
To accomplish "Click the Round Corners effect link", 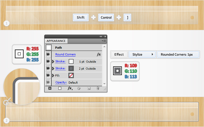I will click(x=65, y=54).
